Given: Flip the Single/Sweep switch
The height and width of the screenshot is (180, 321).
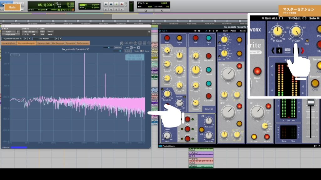Looking at the screenshot, I should 142,51.
